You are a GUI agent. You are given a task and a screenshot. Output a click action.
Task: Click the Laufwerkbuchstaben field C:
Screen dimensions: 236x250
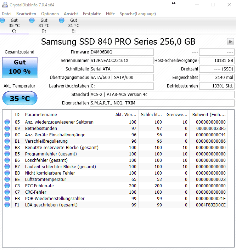[x=122, y=86]
